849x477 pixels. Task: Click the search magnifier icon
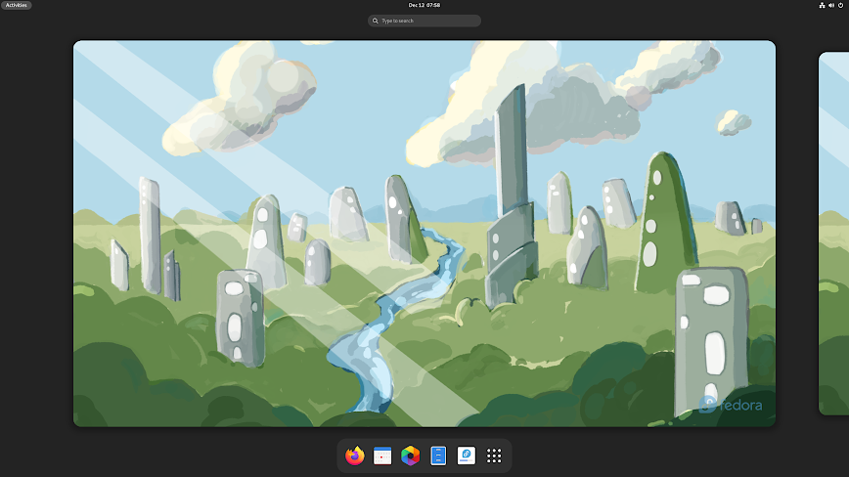[376, 21]
